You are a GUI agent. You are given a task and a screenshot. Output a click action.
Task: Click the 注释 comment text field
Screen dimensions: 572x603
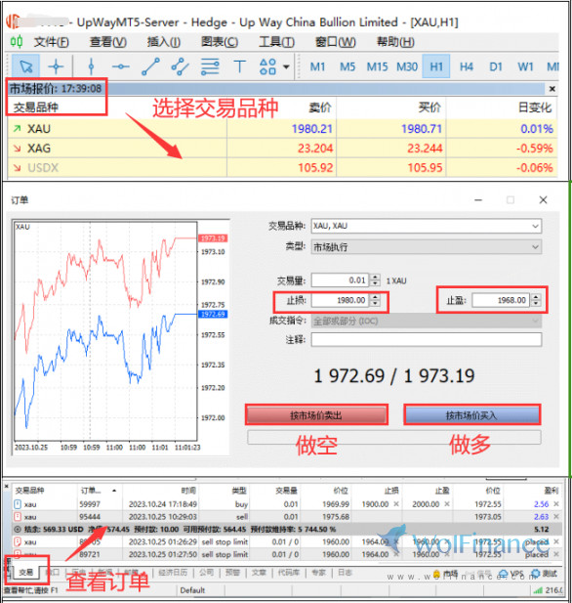pyautogui.click(x=426, y=339)
